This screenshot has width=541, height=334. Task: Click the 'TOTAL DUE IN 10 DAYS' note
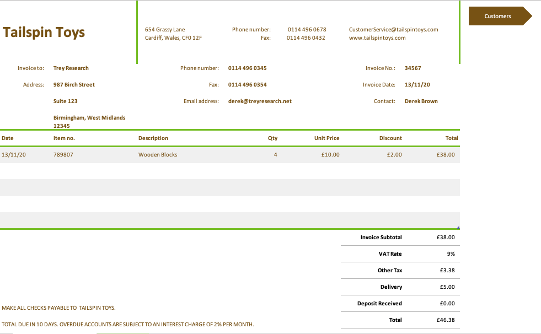tap(127, 325)
